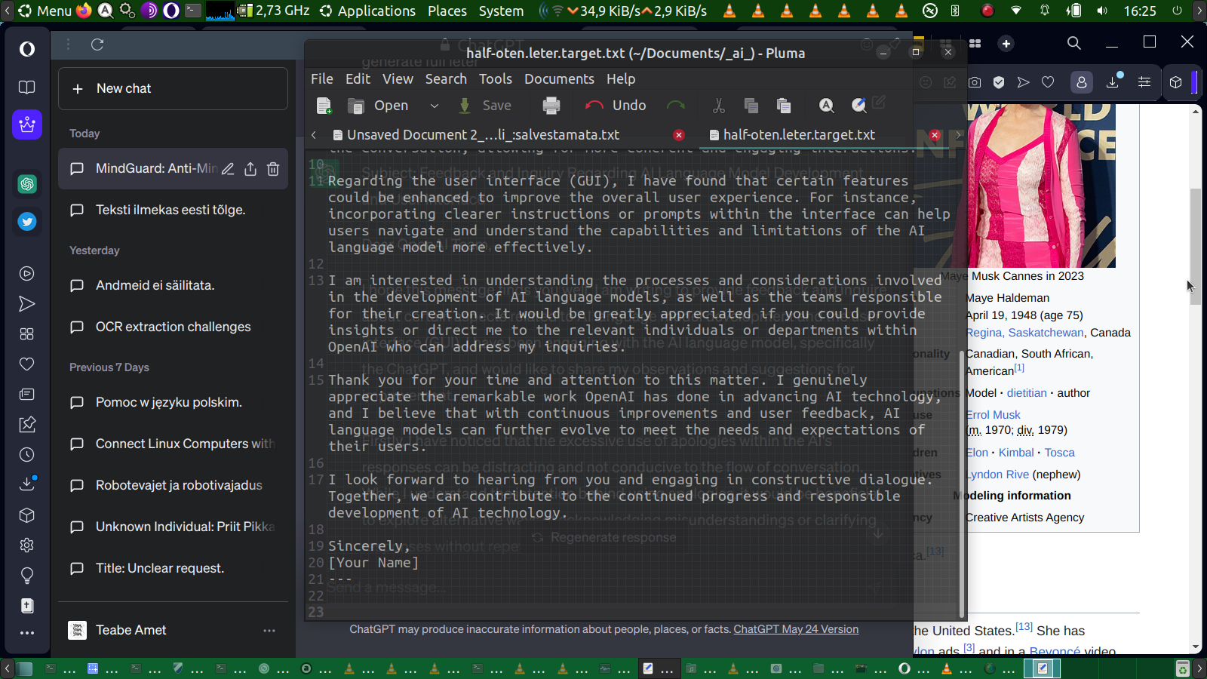
Task: Open Extensions cube in Opera's left sidebar
Action: (27, 515)
